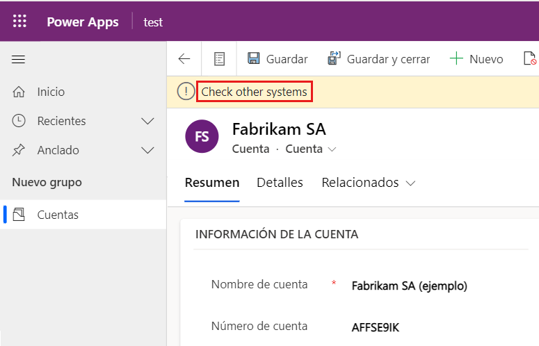Open Cuentas in the sidebar
Viewport: 539px width, 346px height.
coord(58,215)
